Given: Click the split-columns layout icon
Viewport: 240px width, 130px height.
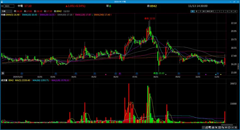Looking at the screenshot, I should [220, 127].
